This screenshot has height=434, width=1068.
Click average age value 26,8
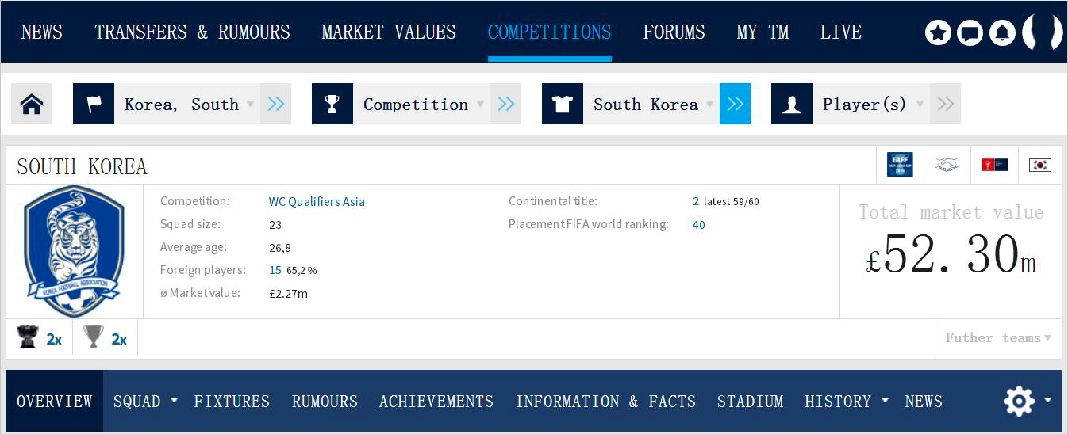click(279, 247)
